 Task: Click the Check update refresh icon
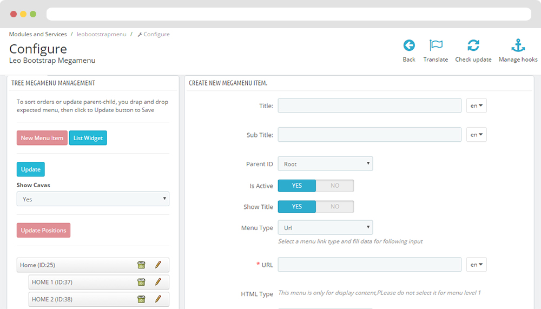473,45
